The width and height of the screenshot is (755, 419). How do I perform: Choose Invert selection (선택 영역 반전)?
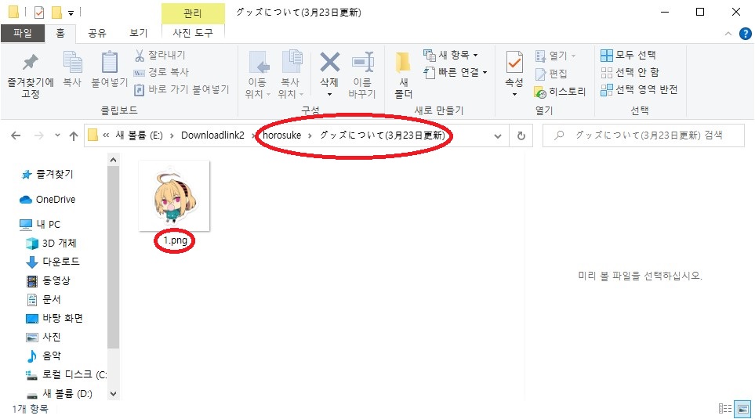click(639, 89)
